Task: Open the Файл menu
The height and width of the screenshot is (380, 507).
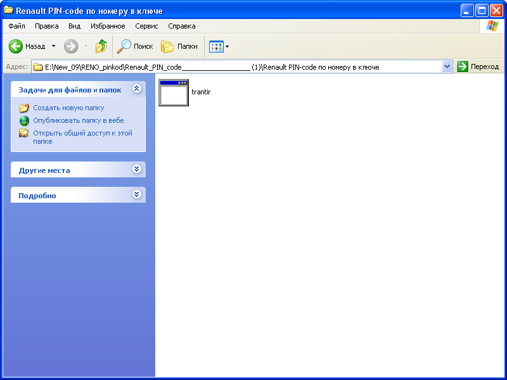Action: click(16, 26)
